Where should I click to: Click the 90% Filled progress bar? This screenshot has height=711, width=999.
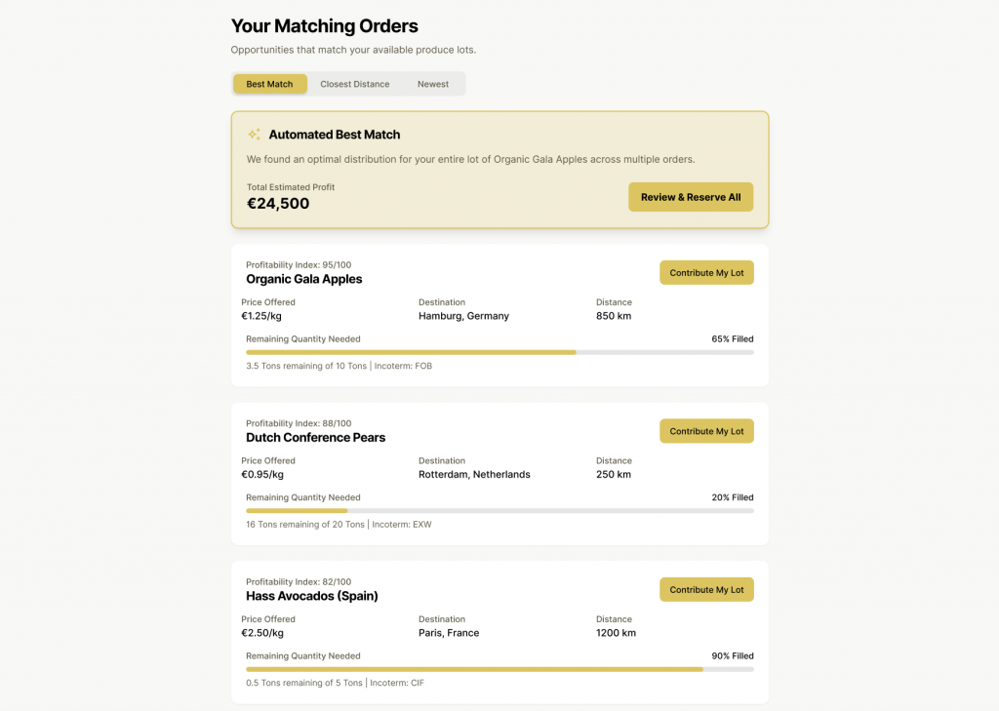point(498,669)
